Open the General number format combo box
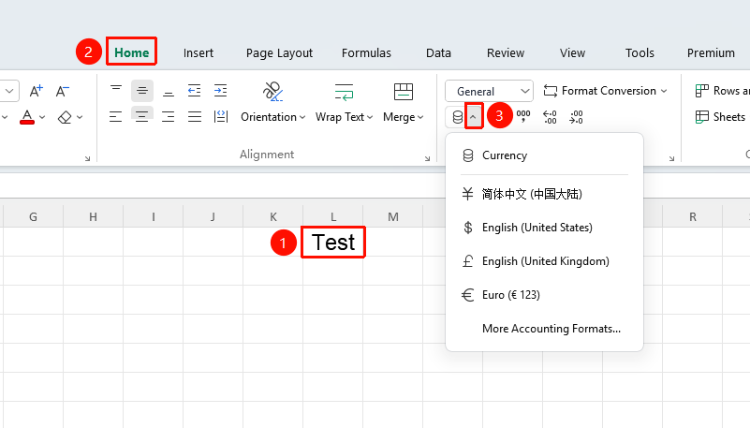Viewport: 750px width, 428px height. (x=489, y=91)
